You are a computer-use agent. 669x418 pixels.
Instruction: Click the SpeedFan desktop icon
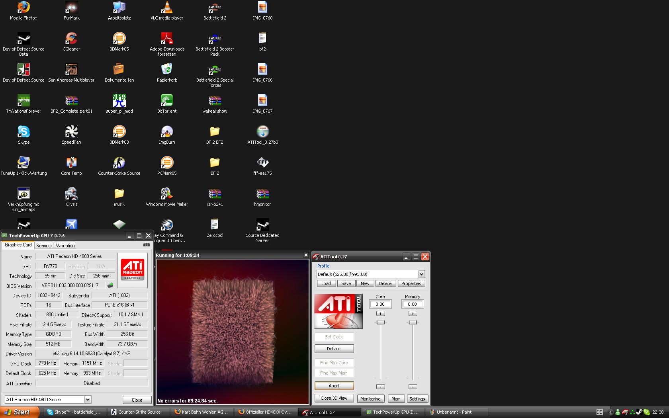click(72, 135)
